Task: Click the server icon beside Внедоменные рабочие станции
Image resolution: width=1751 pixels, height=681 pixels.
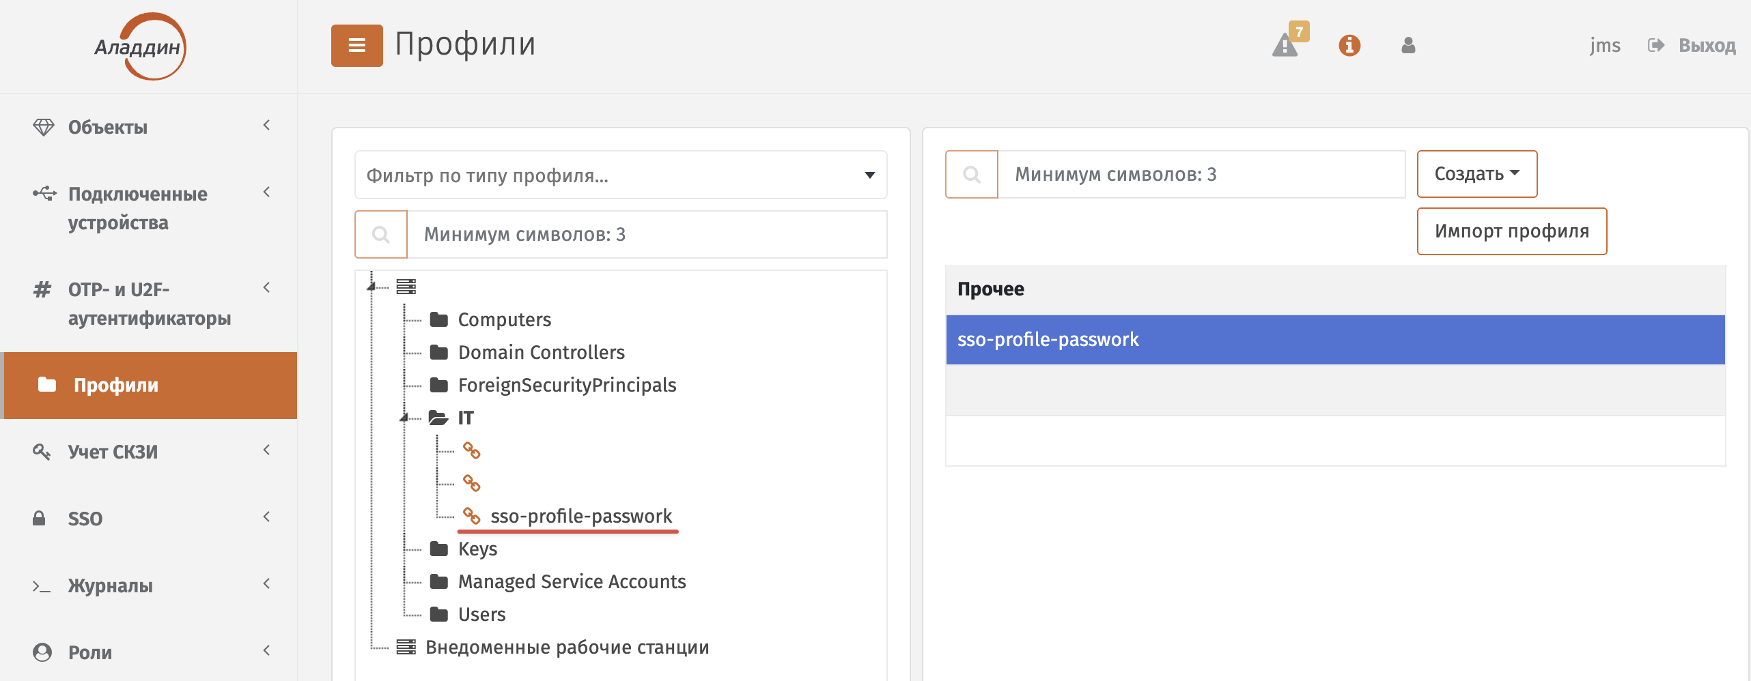Action: 406,647
